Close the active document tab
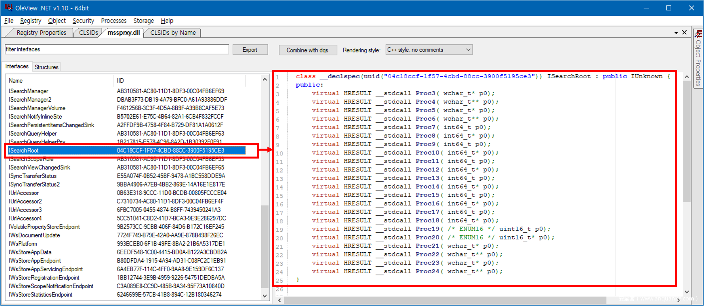The height and width of the screenshot is (306, 704). 685,32
